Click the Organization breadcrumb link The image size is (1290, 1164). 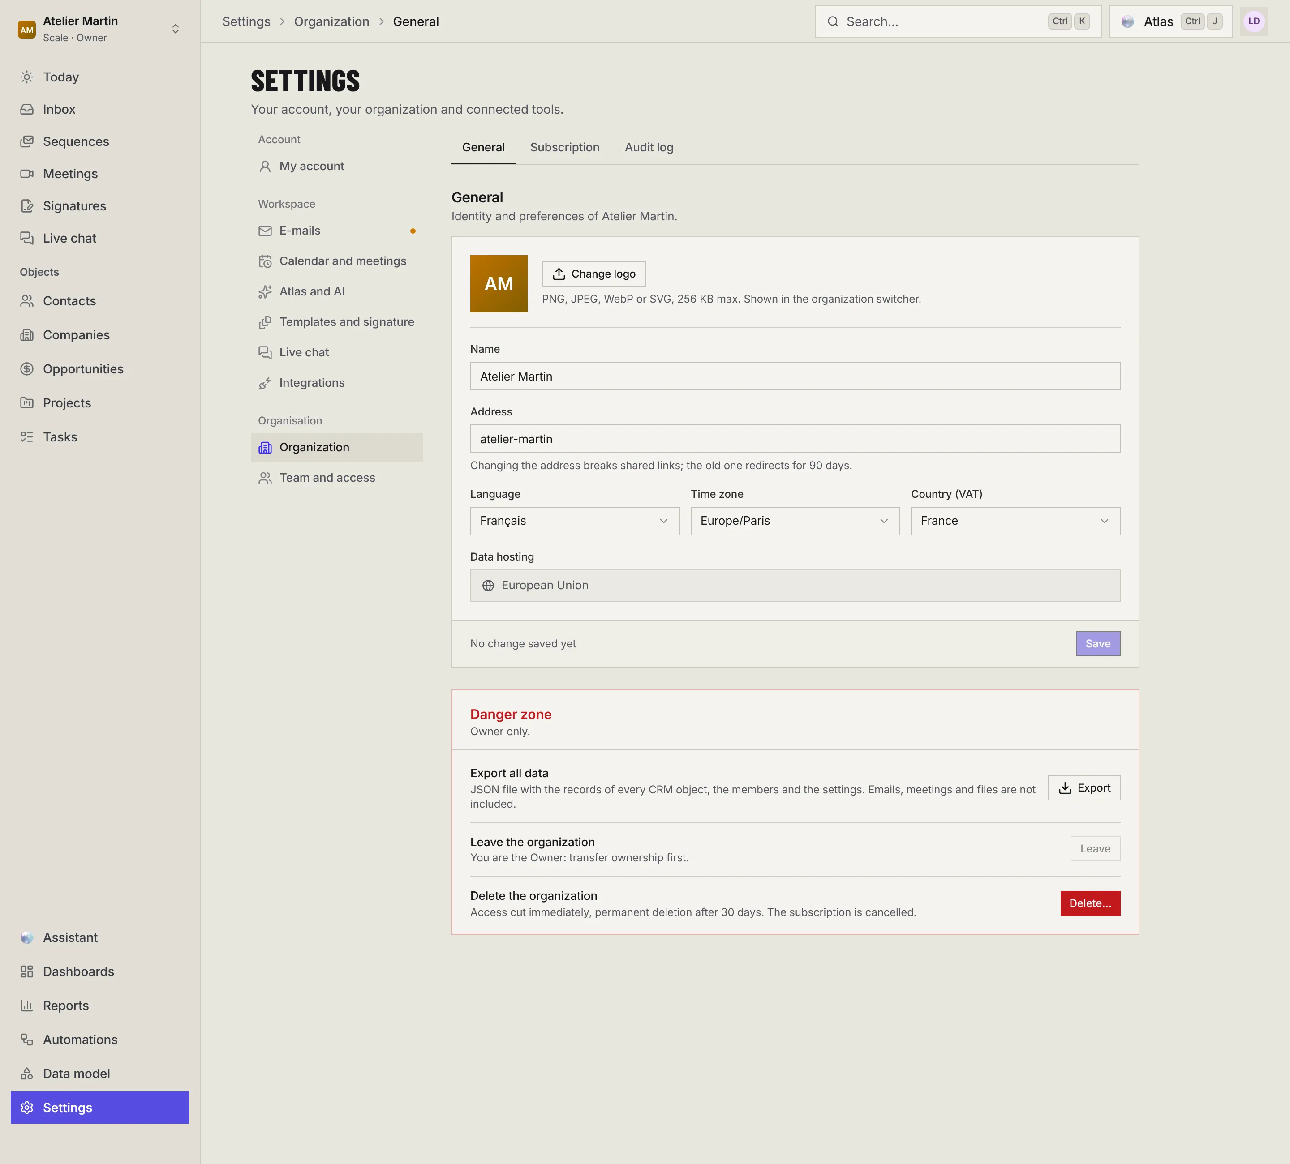click(x=331, y=22)
